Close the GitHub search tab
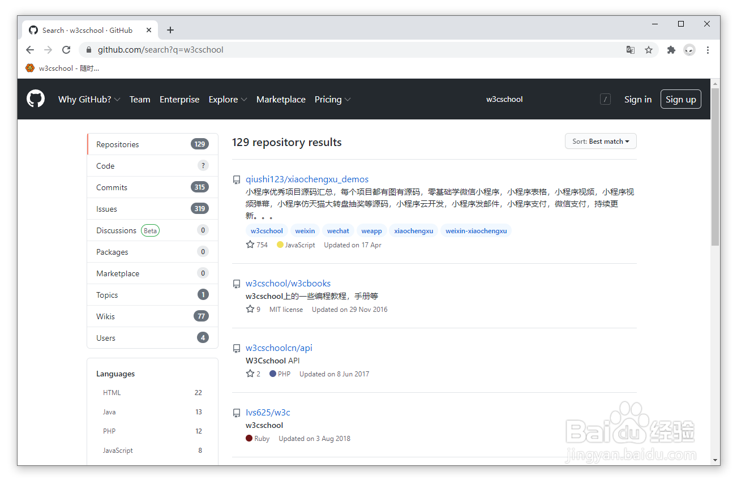Image resolution: width=737 pixels, height=480 pixels. click(x=149, y=30)
